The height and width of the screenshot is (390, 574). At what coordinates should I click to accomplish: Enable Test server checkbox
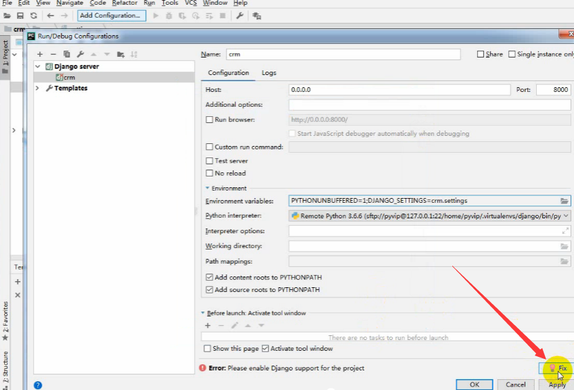coord(210,161)
